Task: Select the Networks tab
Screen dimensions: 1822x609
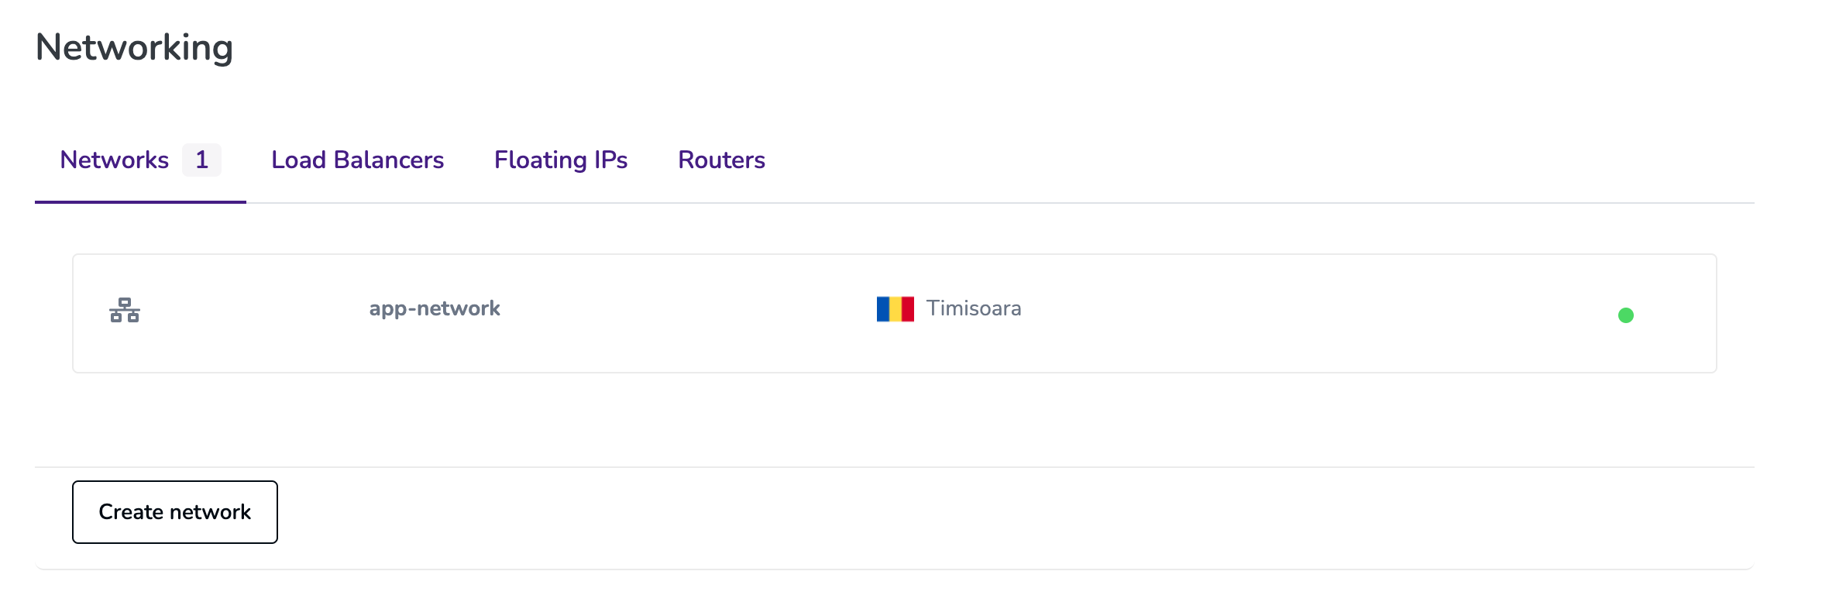Action: (x=115, y=160)
